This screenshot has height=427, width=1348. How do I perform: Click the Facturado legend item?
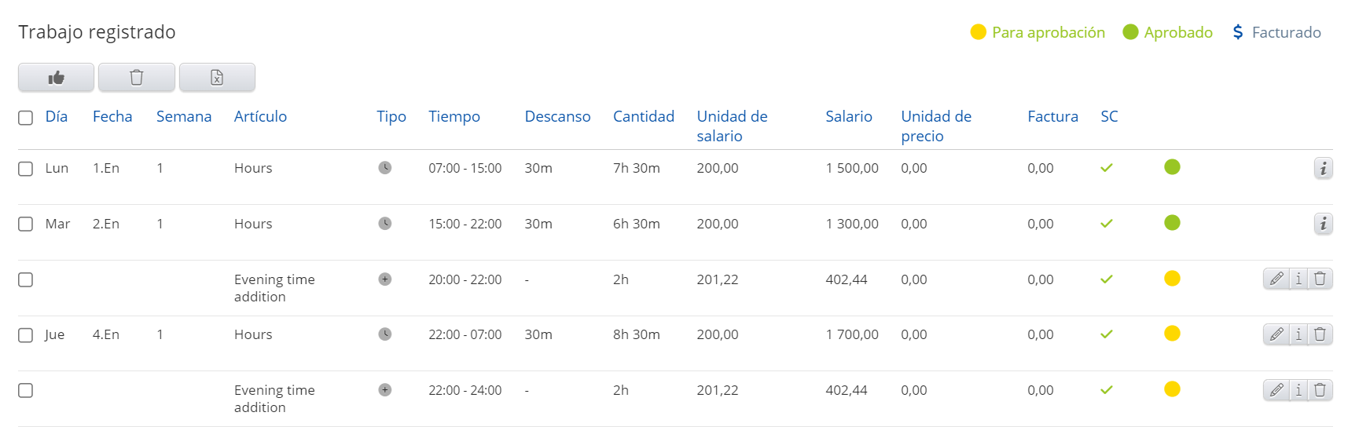(x=1277, y=32)
